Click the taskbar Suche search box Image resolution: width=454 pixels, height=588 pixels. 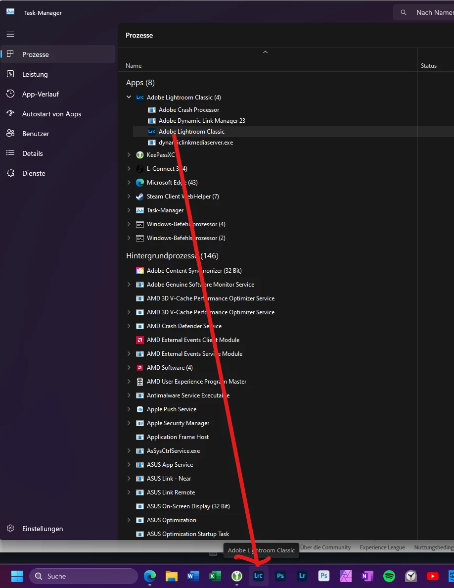(x=84, y=576)
